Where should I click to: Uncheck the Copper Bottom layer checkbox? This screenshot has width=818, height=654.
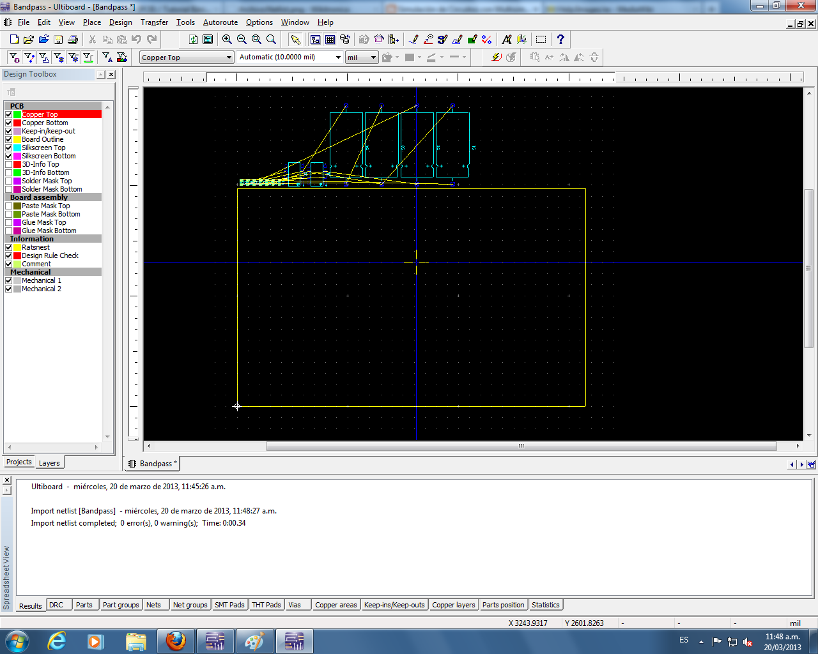[x=9, y=123]
